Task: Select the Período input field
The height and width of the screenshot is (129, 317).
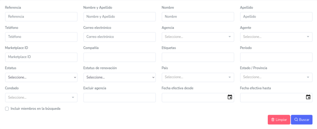Action: [276, 57]
